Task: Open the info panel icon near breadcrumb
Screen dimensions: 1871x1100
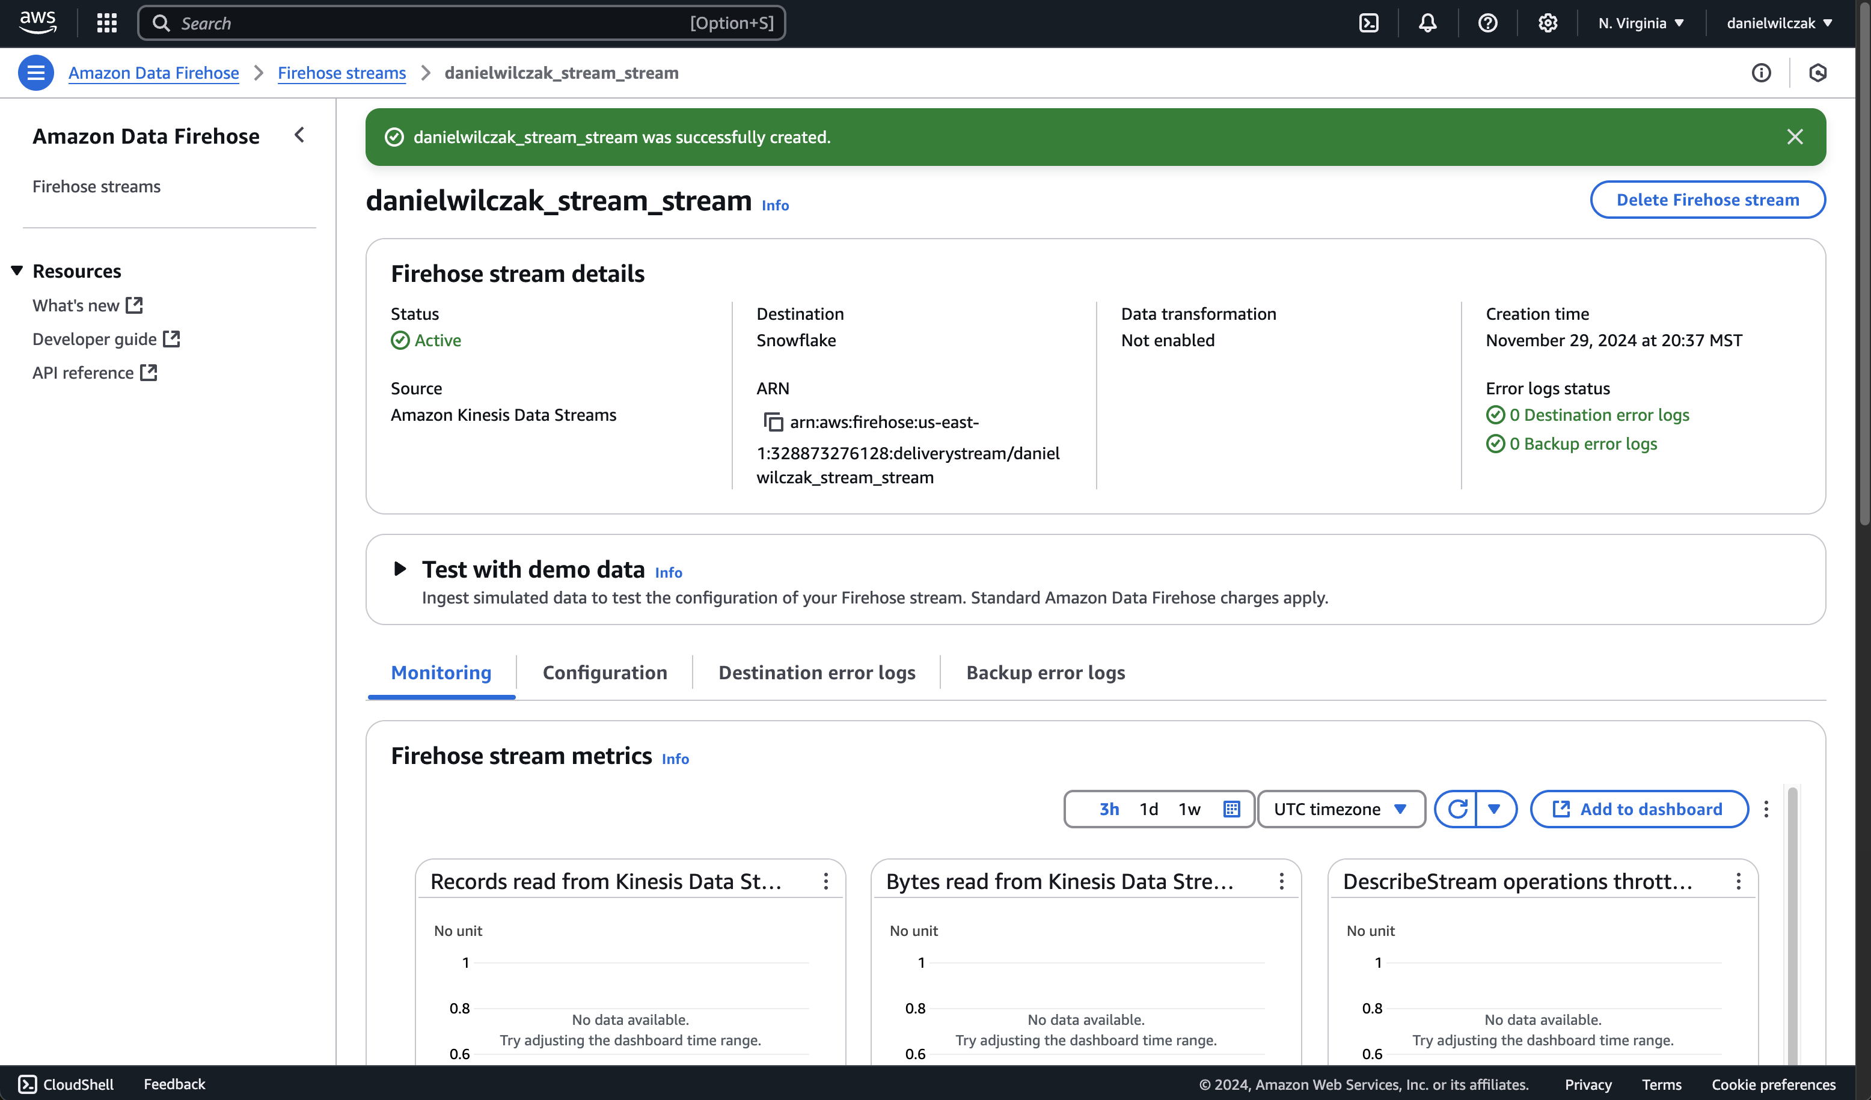Action: [x=1761, y=73]
